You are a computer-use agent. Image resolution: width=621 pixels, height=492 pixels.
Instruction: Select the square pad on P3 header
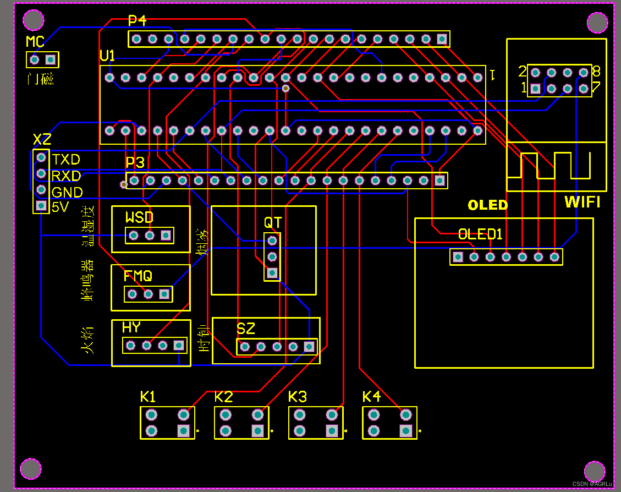click(439, 181)
